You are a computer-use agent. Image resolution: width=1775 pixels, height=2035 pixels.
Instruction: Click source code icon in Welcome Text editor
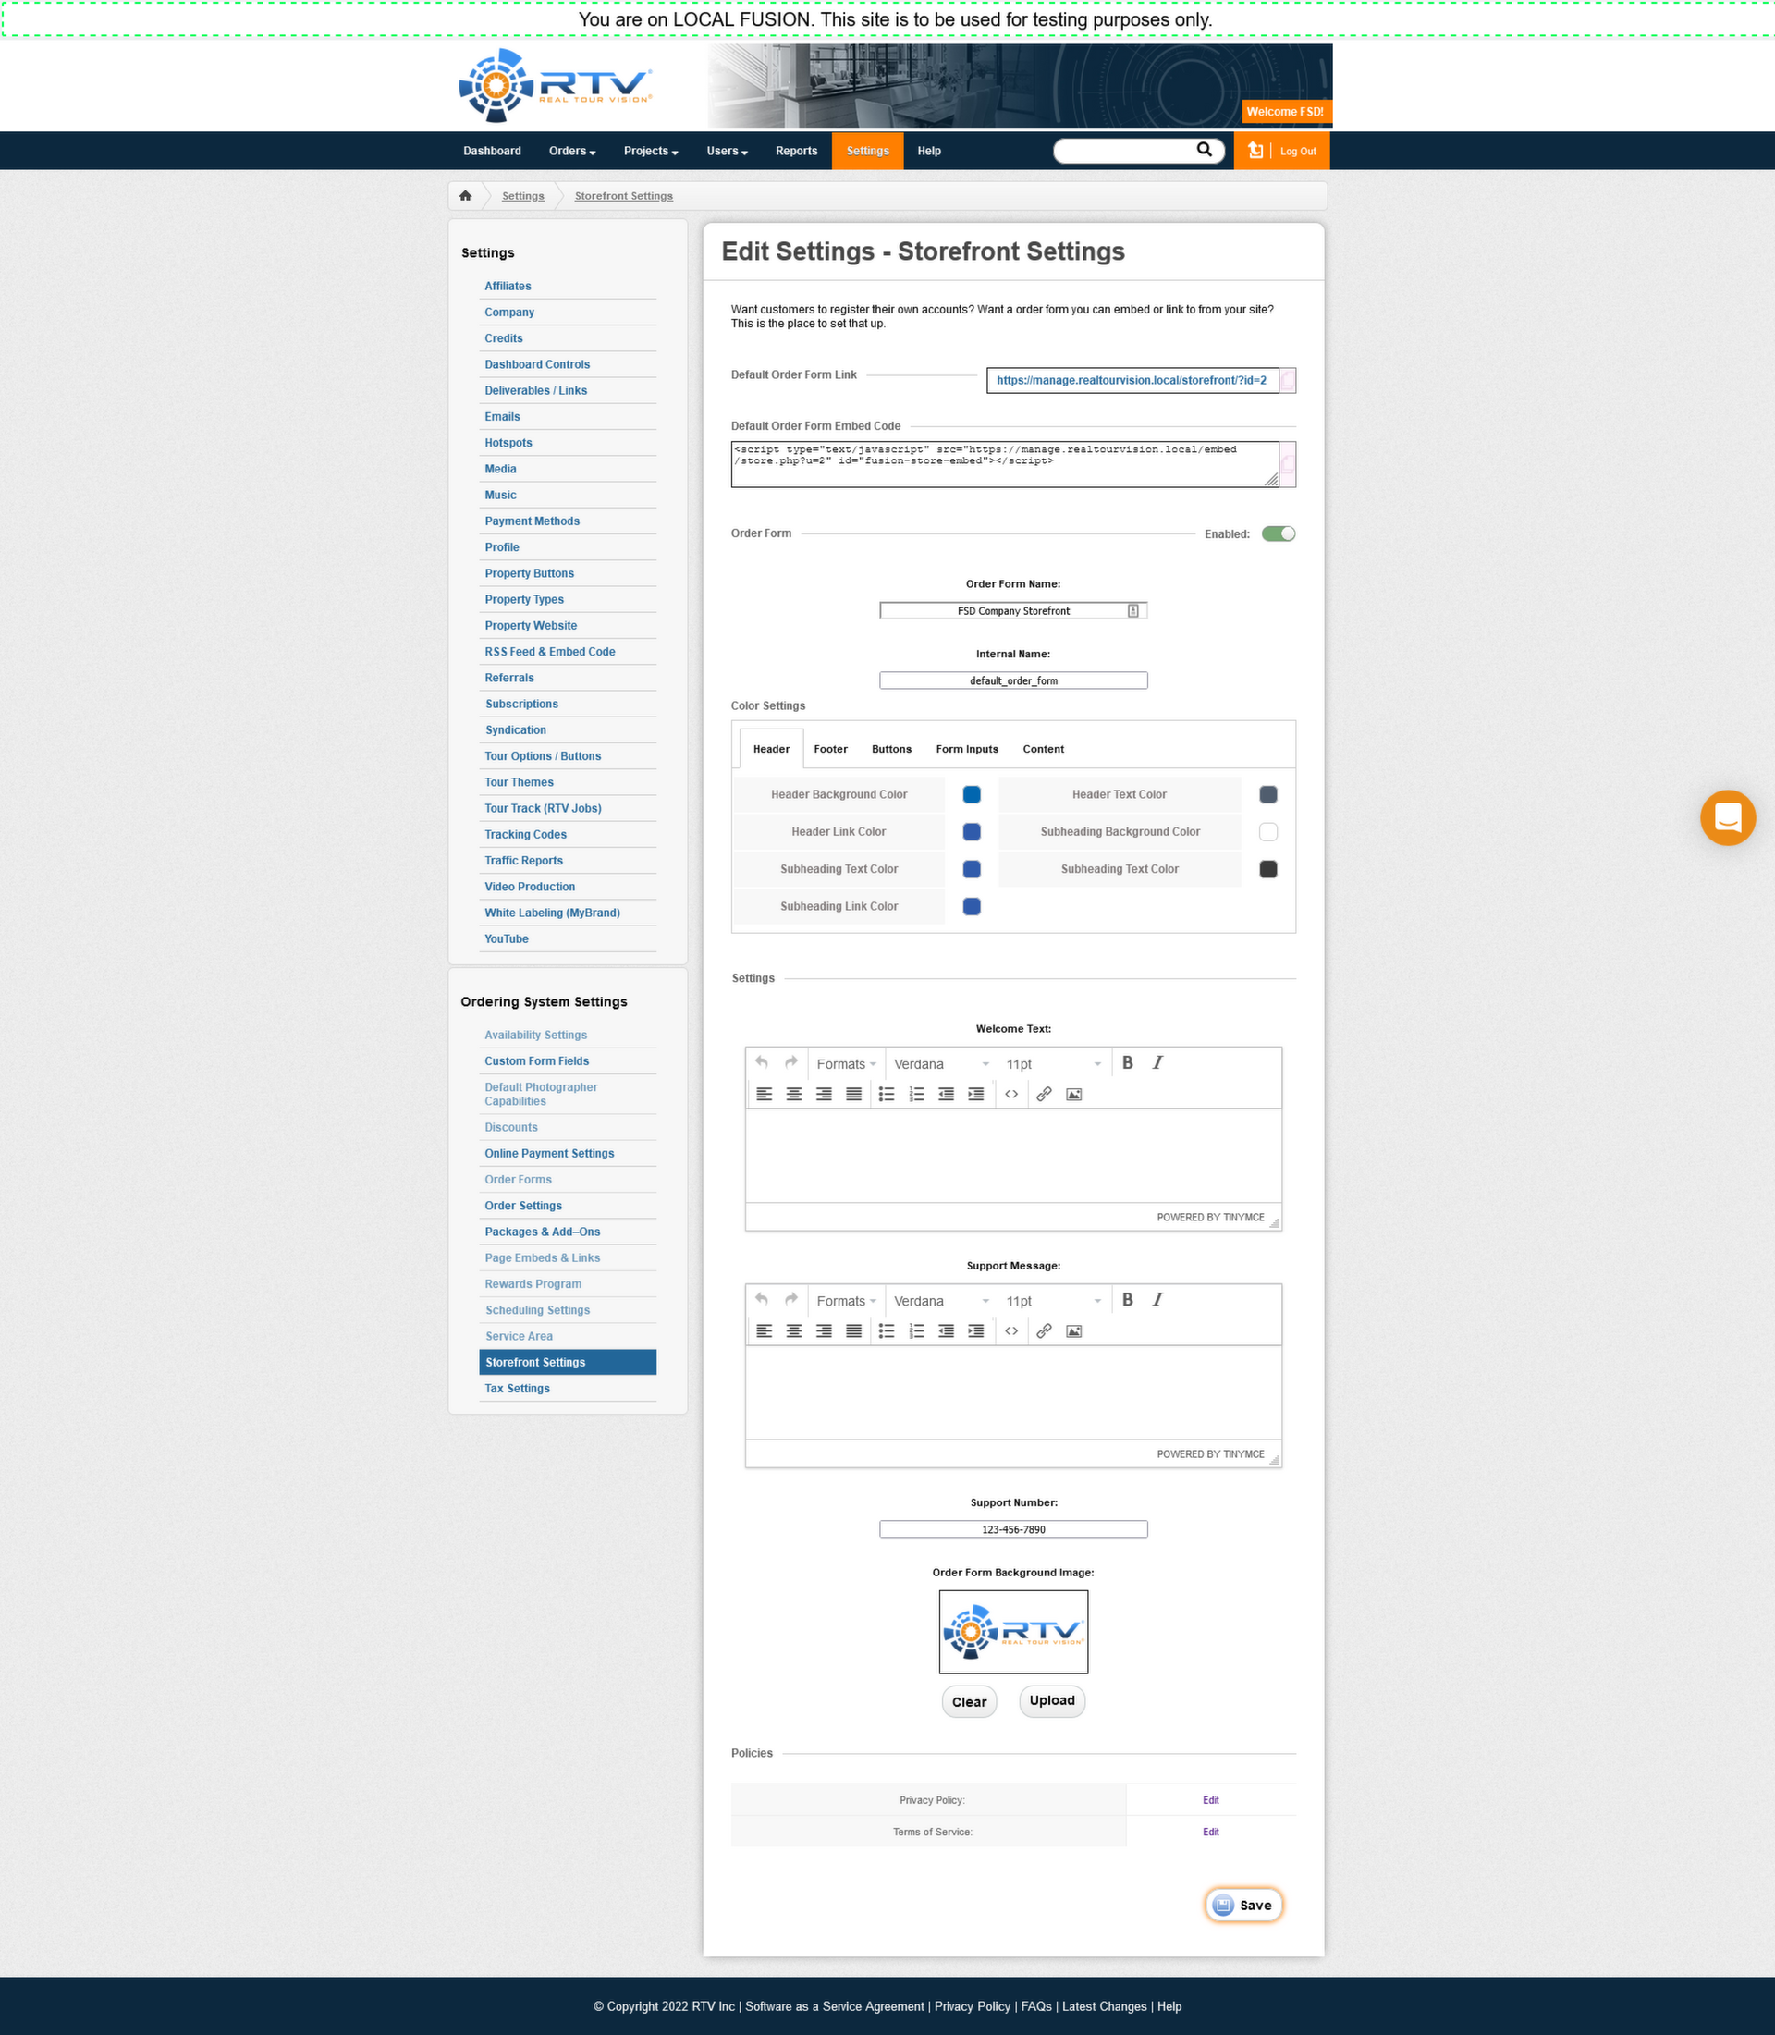click(x=1011, y=1094)
